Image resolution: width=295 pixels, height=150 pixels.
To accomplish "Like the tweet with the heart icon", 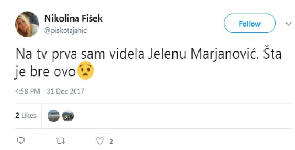I will (99, 141).
